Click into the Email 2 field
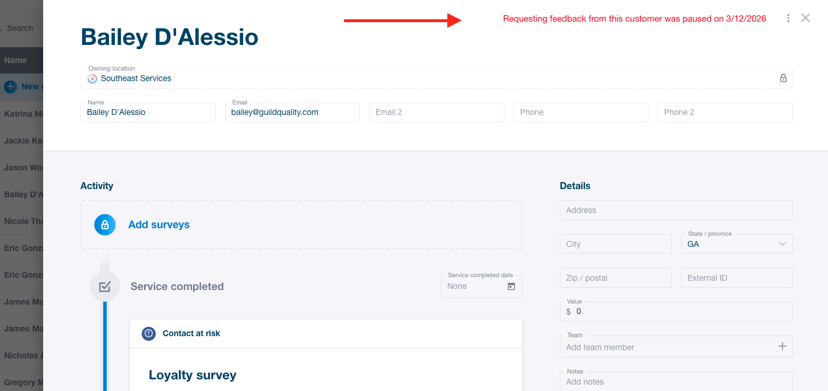 point(436,113)
